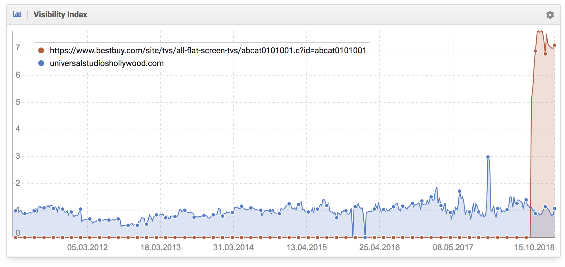Select the blue data point at zero near 2016
Viewport: 565px width, 267px height.
click(365, 237)
